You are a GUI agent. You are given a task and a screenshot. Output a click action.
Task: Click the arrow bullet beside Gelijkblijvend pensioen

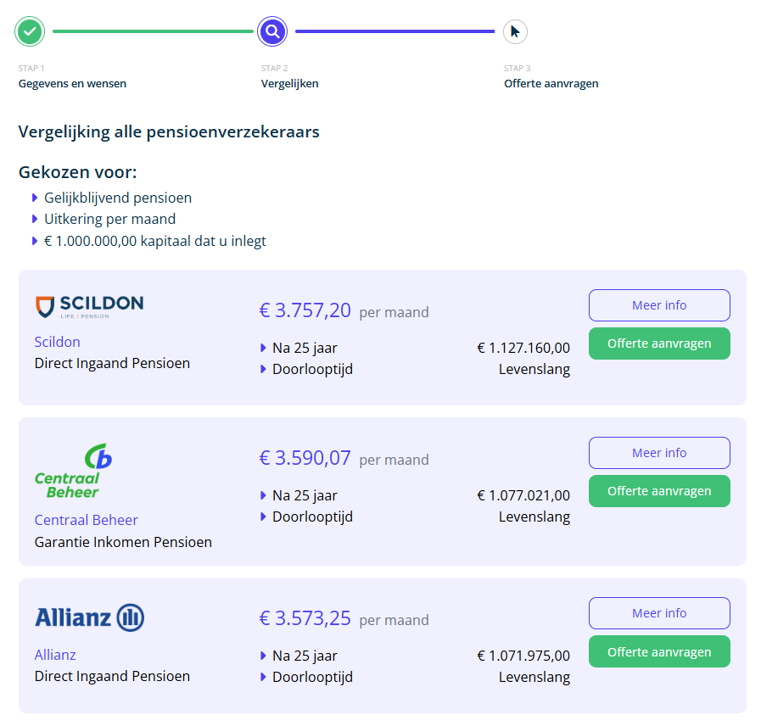click(x=35, y=198)
